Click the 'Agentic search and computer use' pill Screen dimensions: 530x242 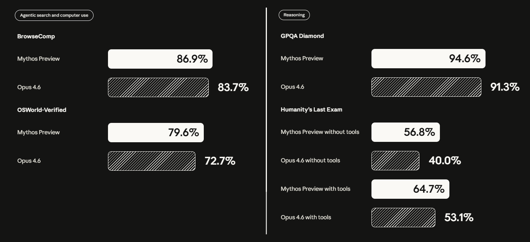(x=54, y=15)
